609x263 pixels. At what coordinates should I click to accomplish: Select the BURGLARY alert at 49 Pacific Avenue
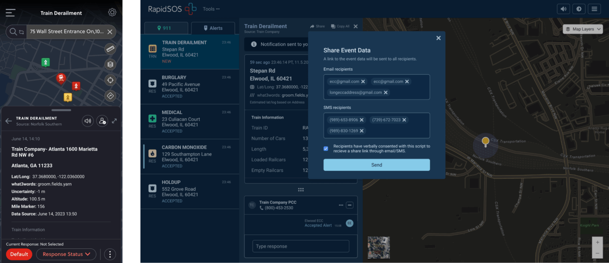pyautogui.click(x=190, y=87)
